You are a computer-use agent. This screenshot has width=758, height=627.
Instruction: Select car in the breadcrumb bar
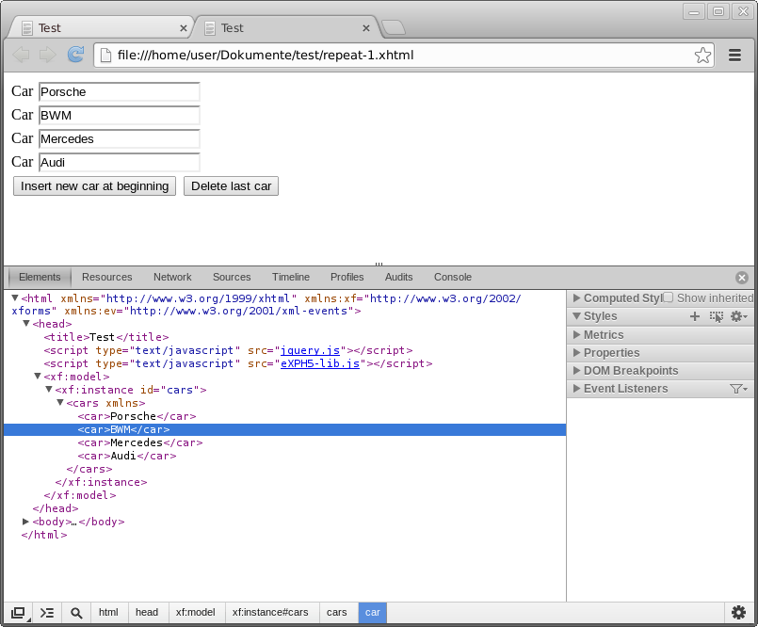[x=372, y=613]
